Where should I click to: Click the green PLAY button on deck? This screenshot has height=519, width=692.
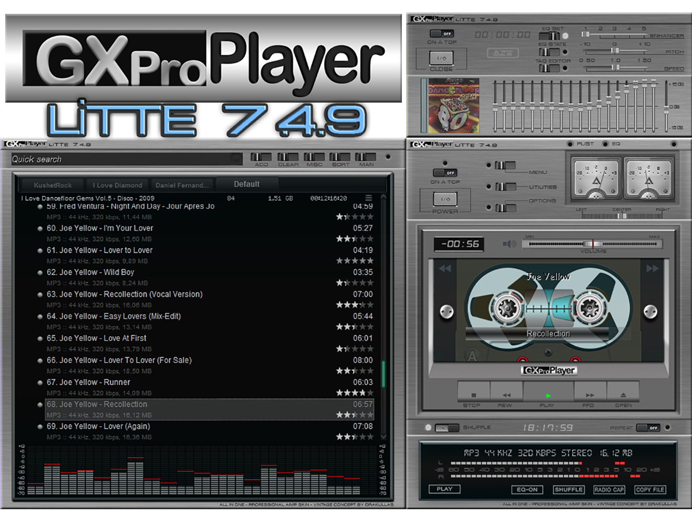(x=548, y=392)
